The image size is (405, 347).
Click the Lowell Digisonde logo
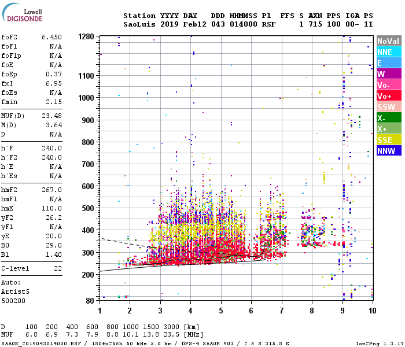pyautogui.click(x=22, y=12)
